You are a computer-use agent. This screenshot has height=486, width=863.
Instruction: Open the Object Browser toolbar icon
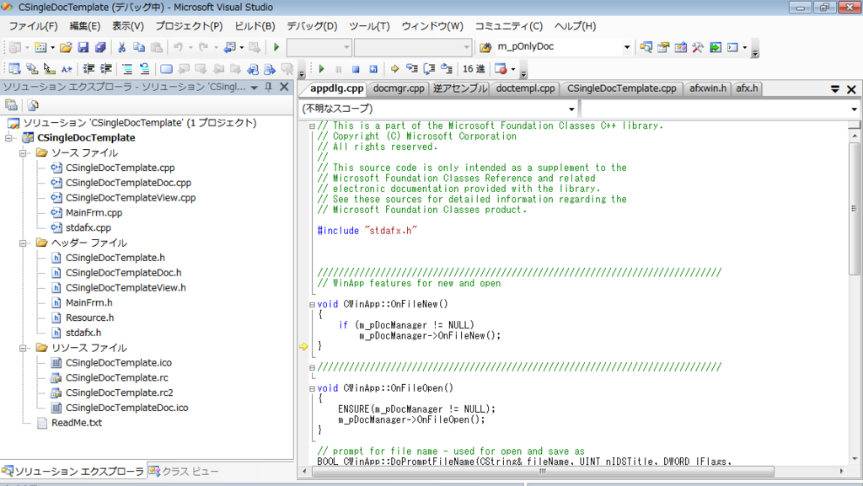(x=680, y=47)
